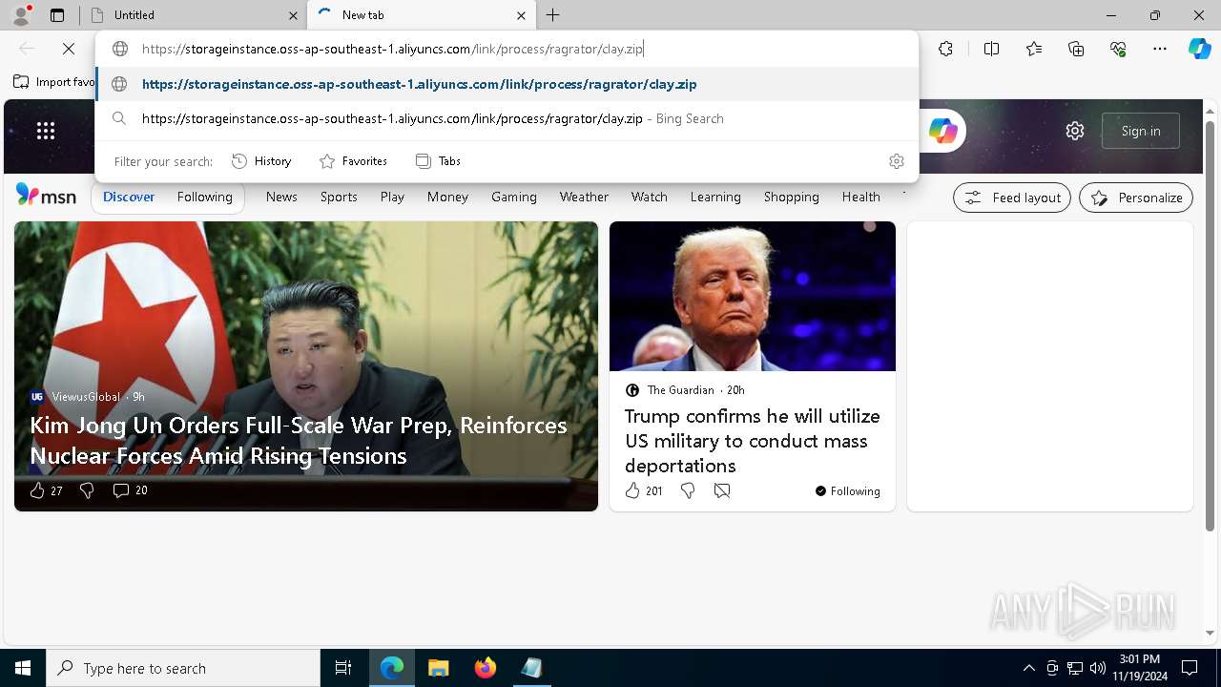Add a new tab with plus icon
Screen dimensions: 1221x687
[x=553, y=15]
